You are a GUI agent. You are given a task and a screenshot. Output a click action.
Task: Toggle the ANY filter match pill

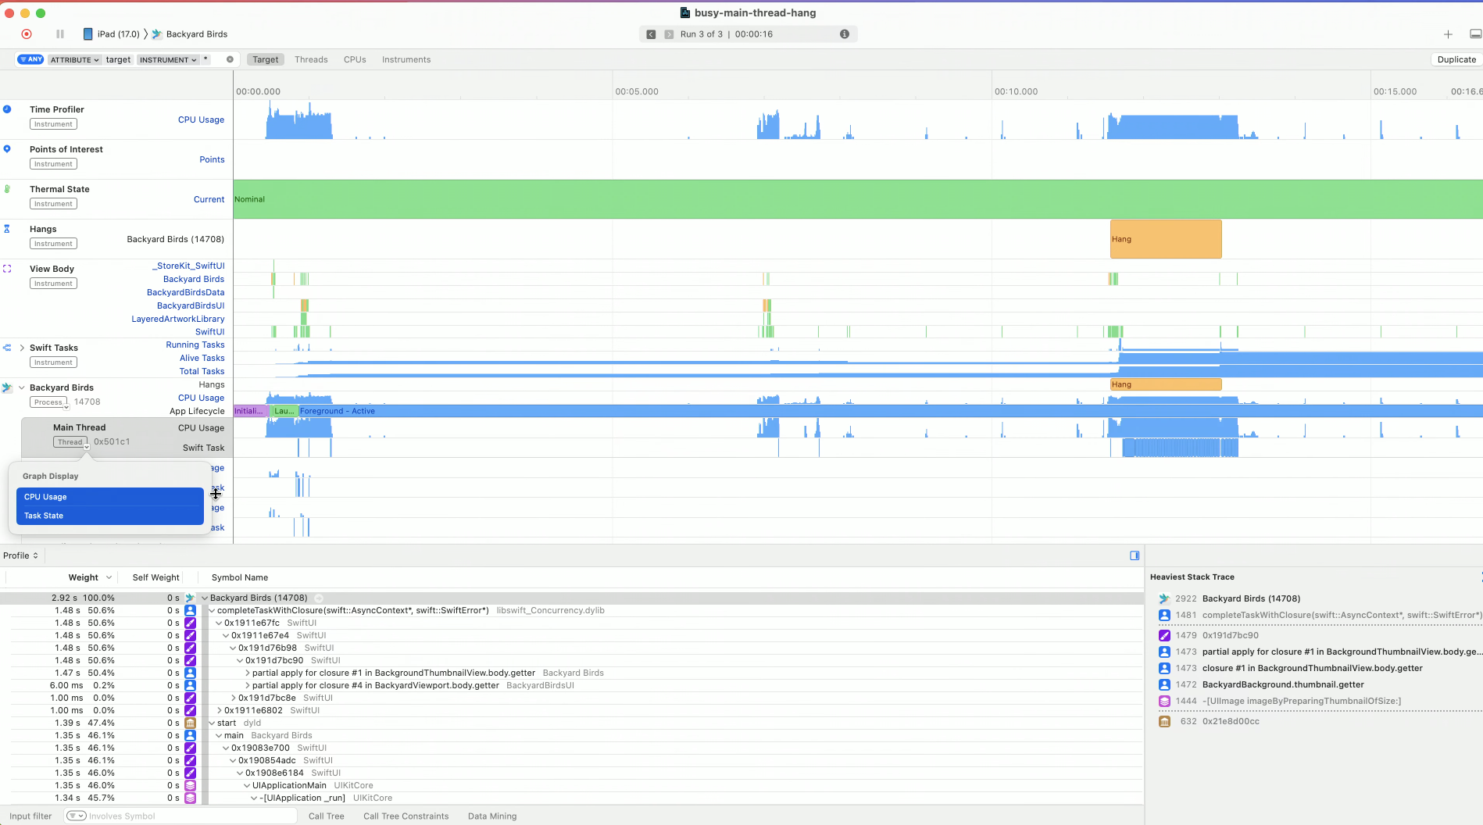tap(30, 59)
